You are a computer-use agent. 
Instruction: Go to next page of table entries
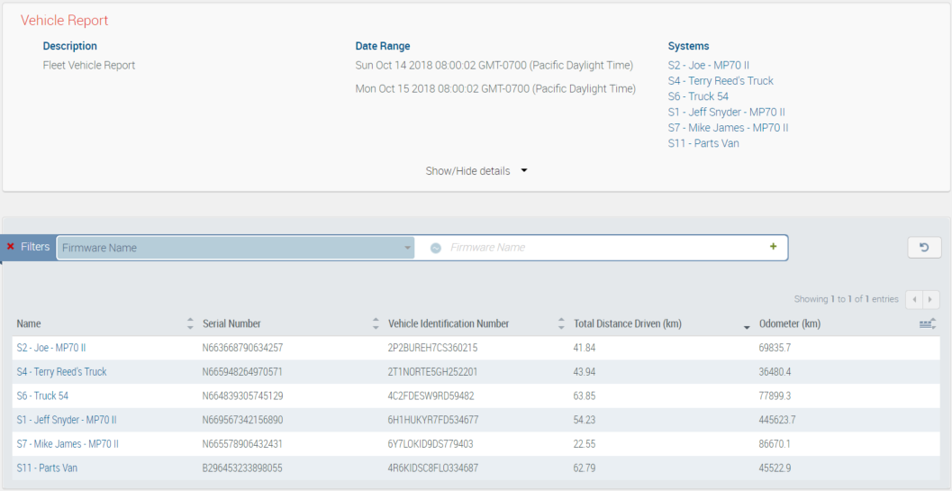pyautogui.click(x=931, y=299)
